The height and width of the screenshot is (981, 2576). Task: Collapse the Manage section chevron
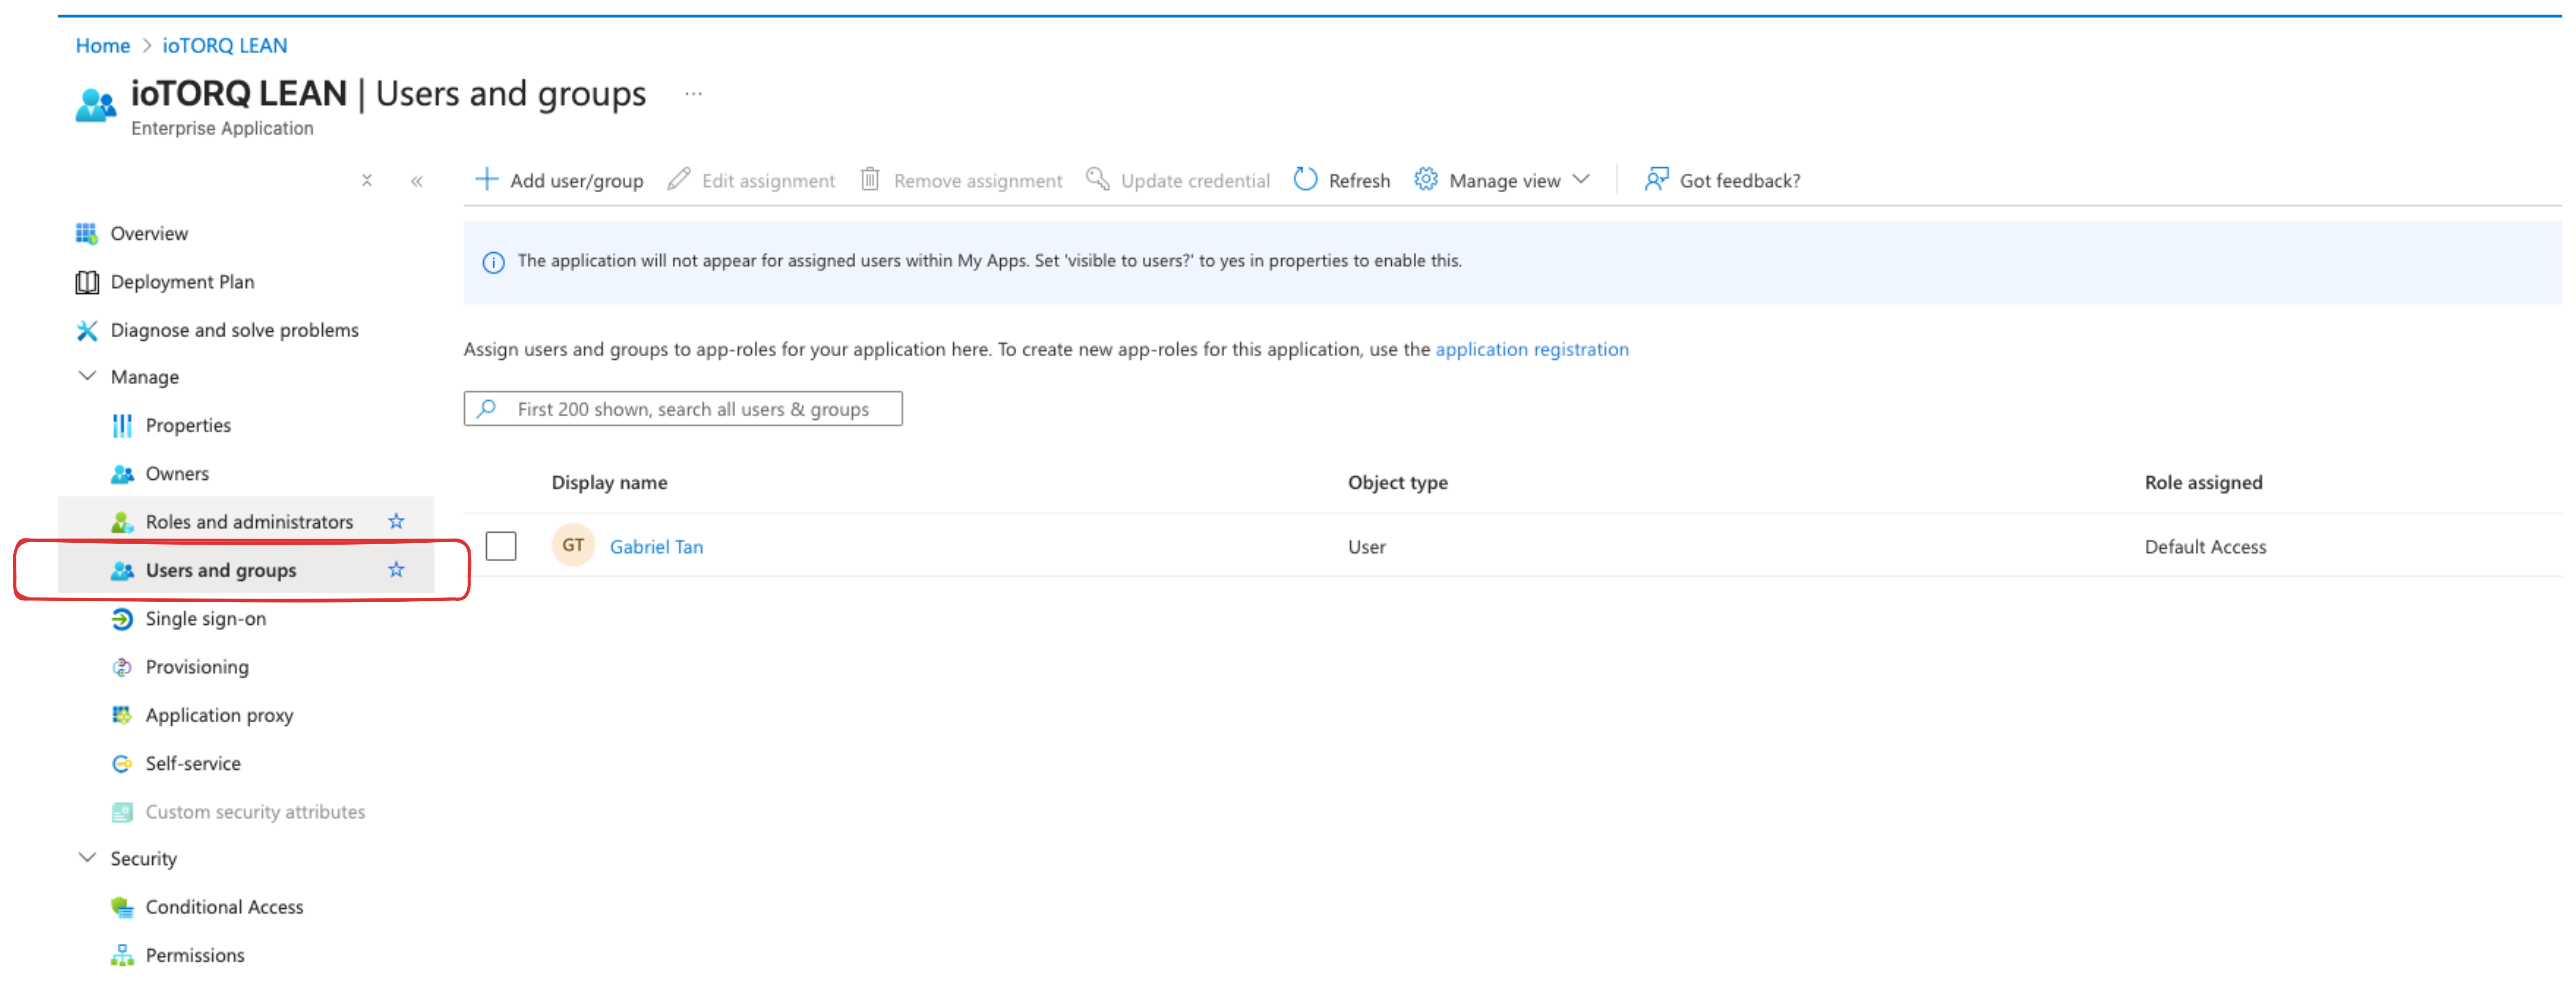(87, 377)
